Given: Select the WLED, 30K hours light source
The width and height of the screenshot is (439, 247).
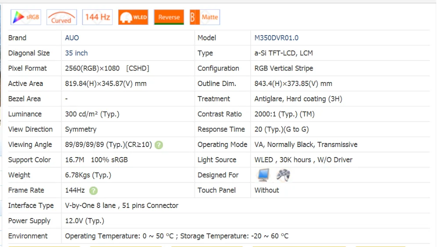Looking at the screenshot, I should pos(303,160).
